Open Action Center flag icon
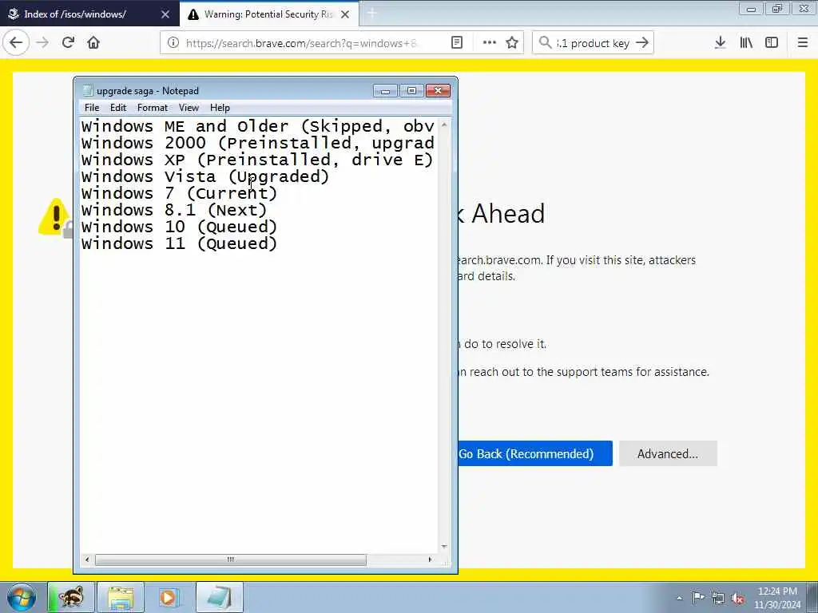Screen dimensions: 818x613 (x=698, y=597)
